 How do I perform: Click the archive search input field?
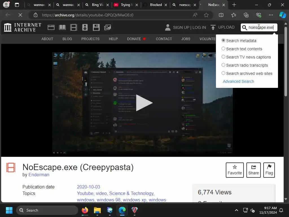pos(261,27)
